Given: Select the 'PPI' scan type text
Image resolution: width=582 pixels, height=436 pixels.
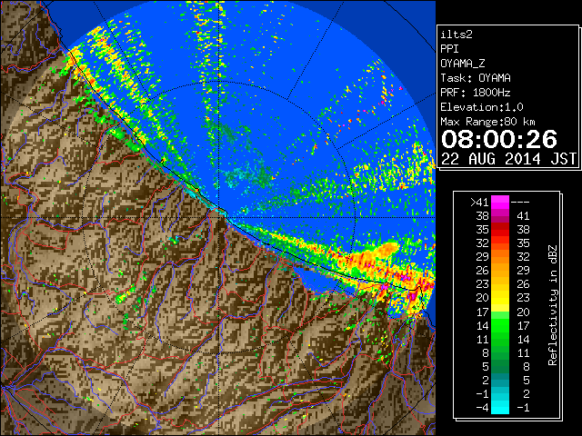Looking at the screenshot, I should point(449,49).
